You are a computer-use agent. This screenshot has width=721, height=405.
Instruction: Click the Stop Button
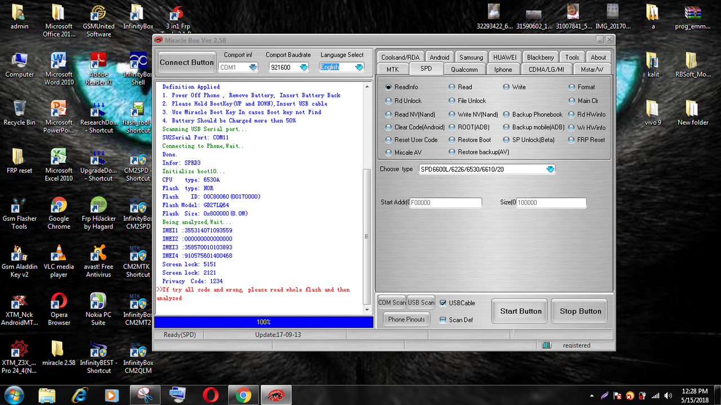[580, 311]
